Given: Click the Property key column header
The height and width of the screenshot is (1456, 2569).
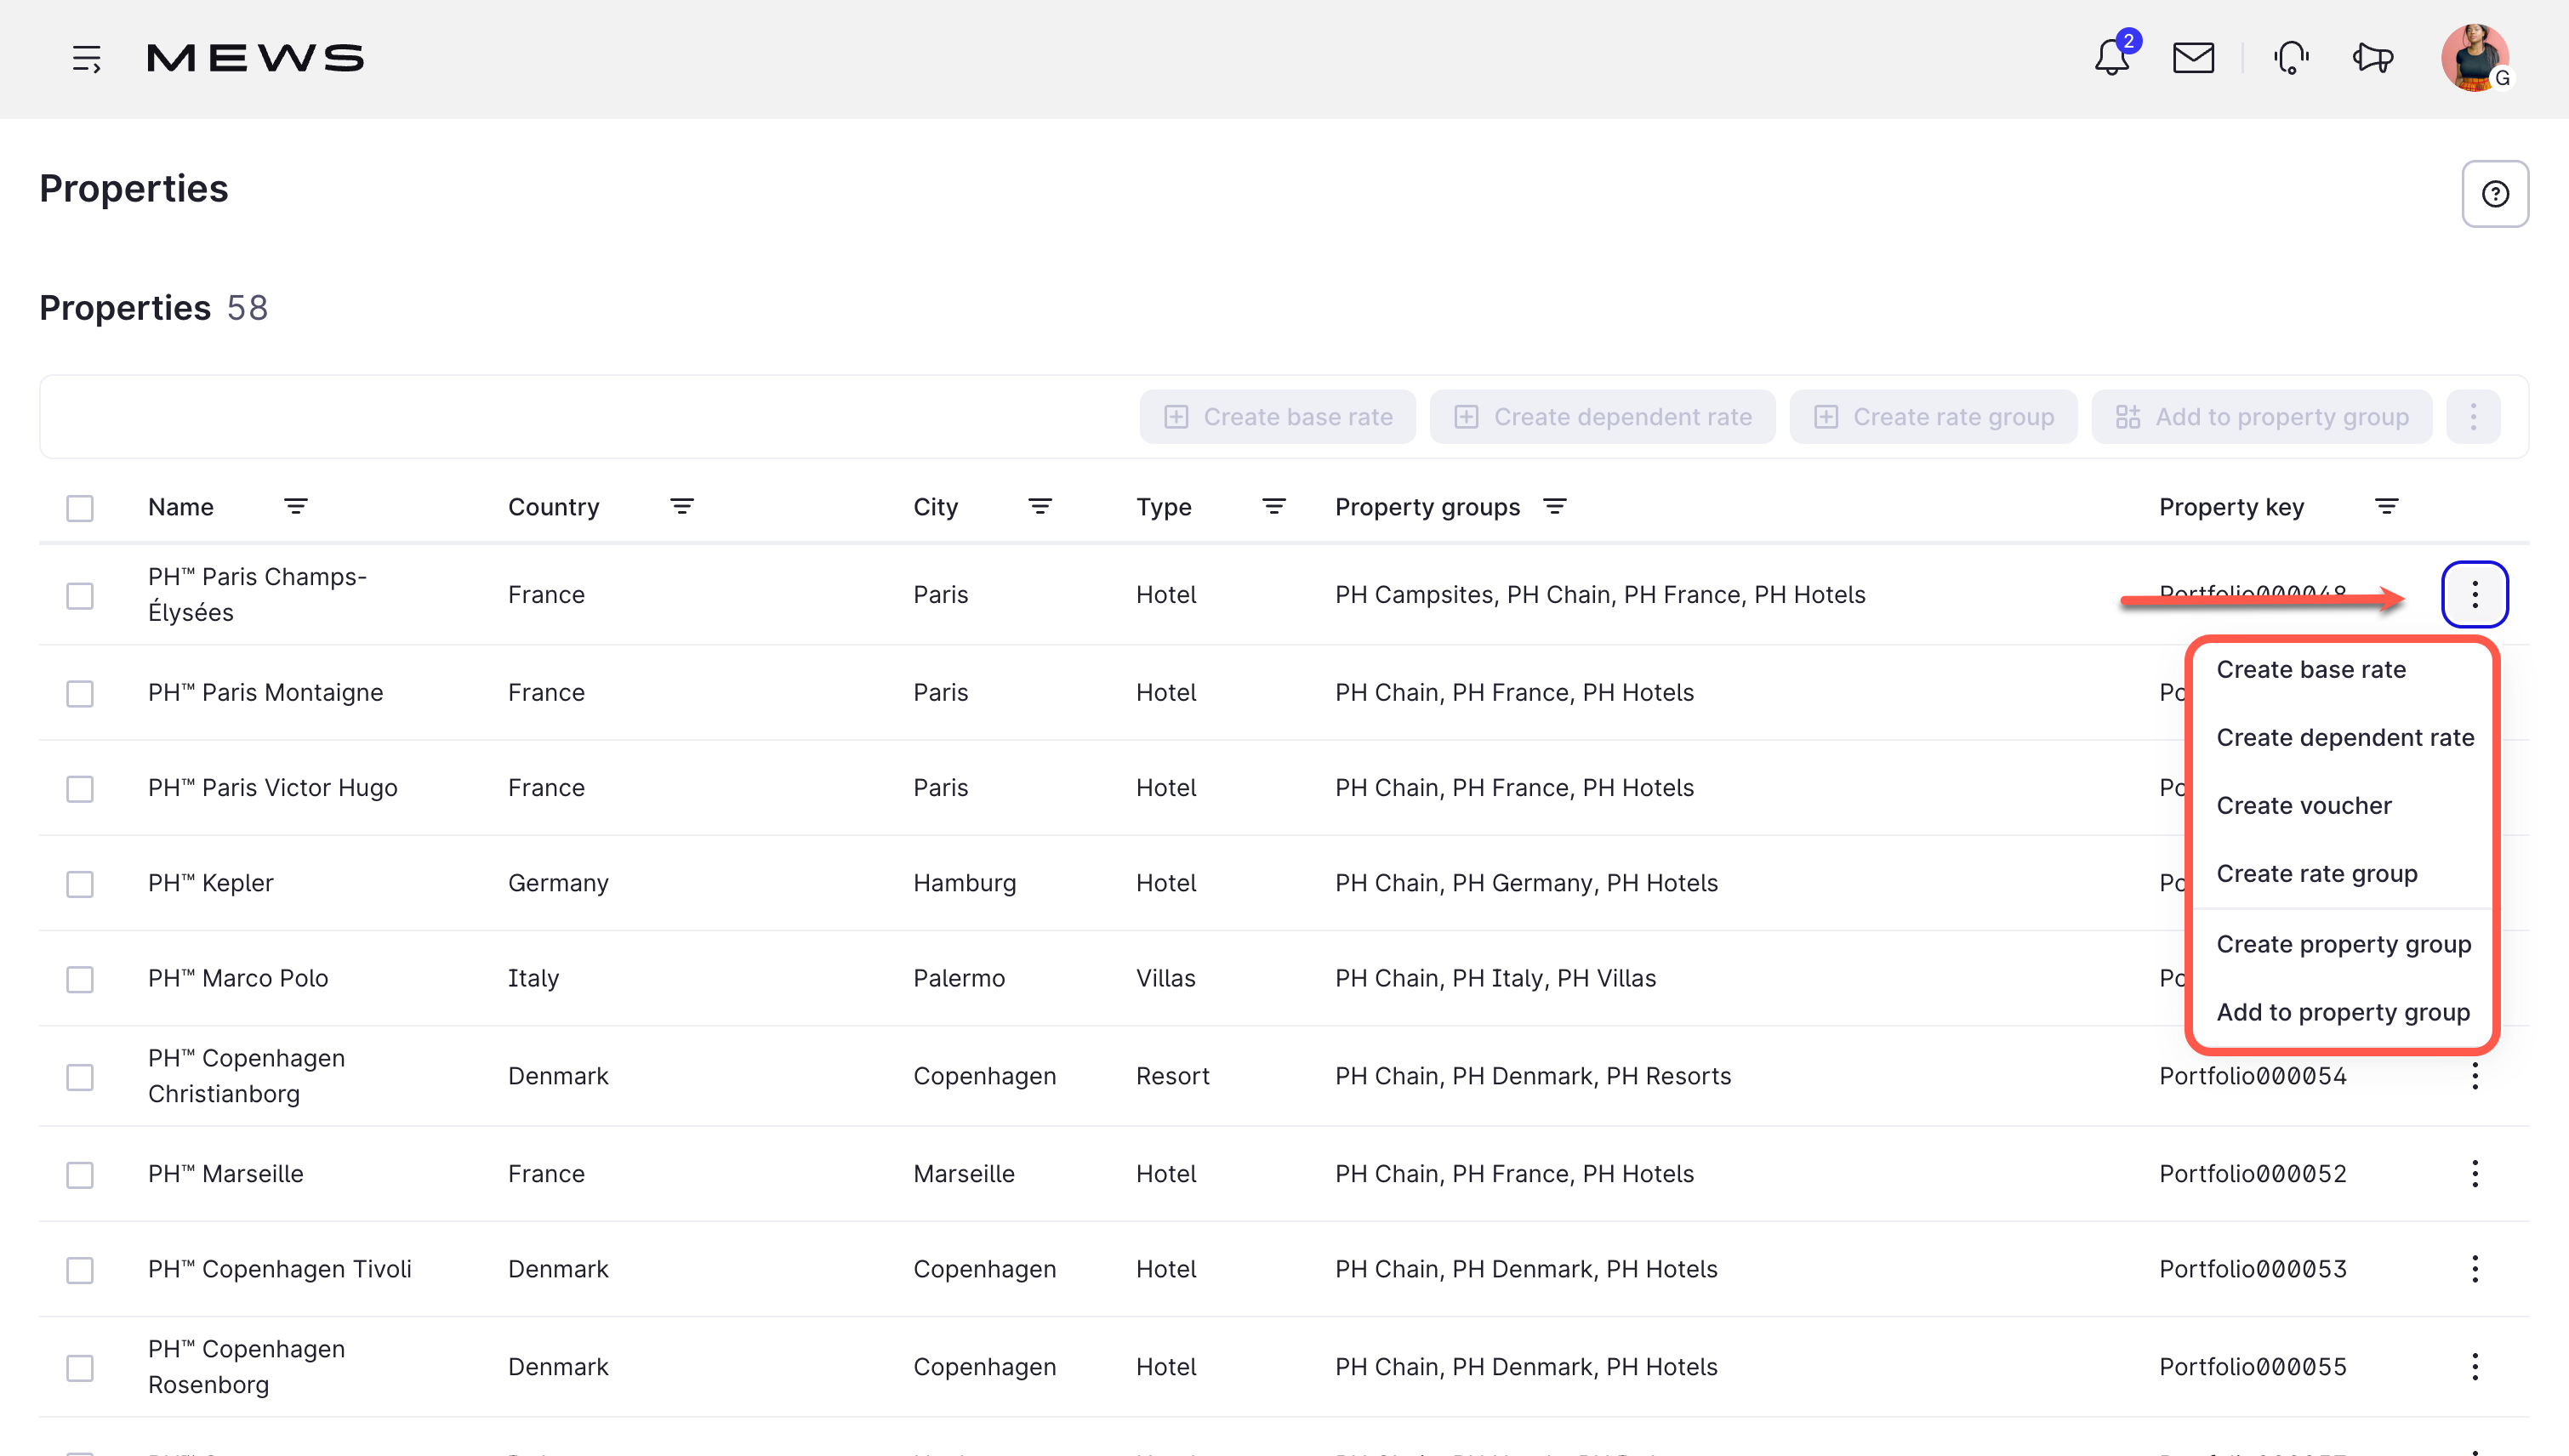Looking at the screenshot, I should coord(2231,507).
